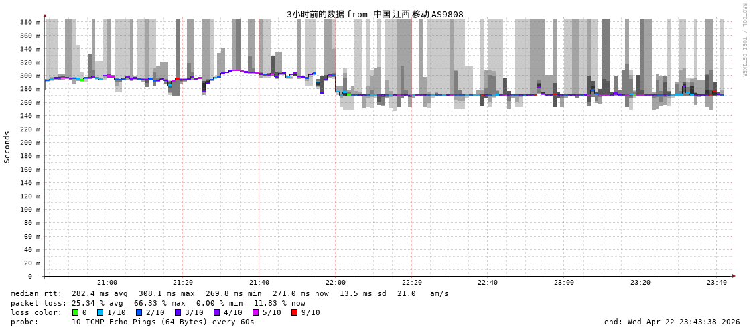Click the 23:00 time axis label
This screenshot has height=331, width=751.
[564, 283]
